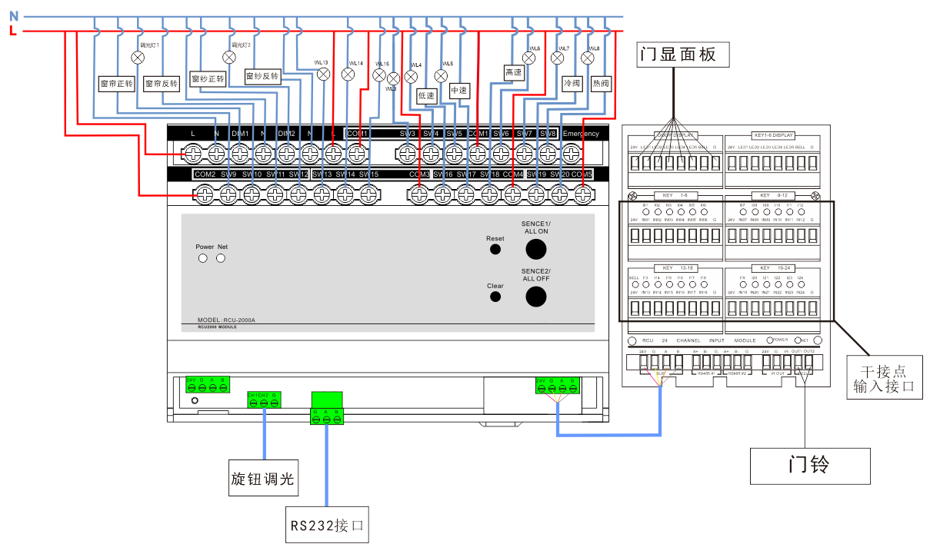Click the 调光灯1 lamp symbol
The image size is (930, 544).
coord(138,58)
